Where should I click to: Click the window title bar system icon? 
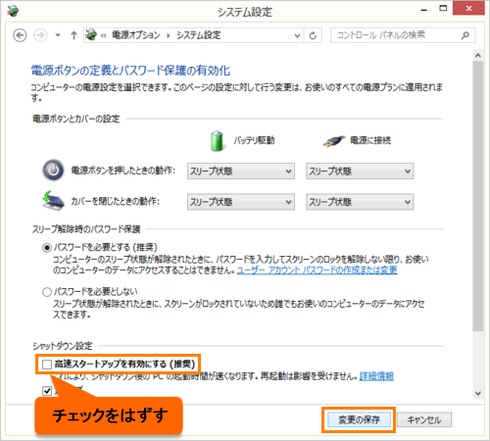click(x=13, y=12)
